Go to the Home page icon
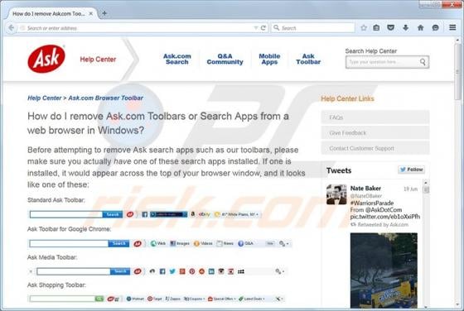The image size is (464, 311). coord(420,28)
